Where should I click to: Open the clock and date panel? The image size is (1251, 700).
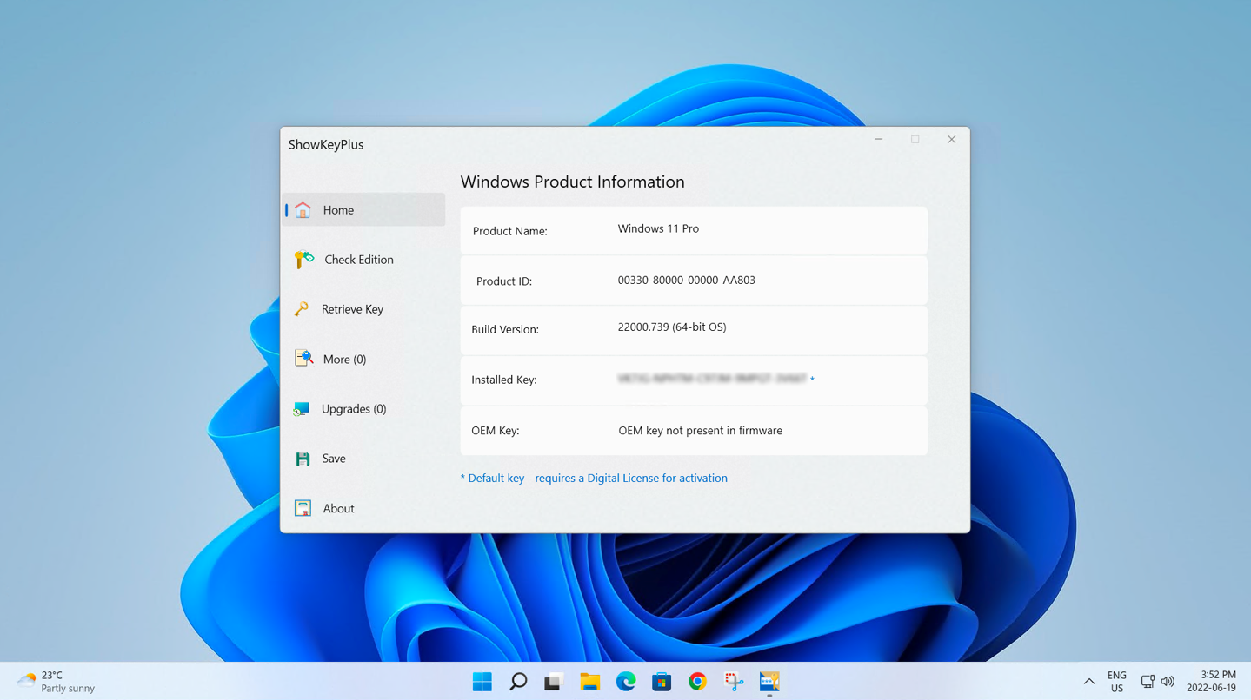click(x=1212, y=682)
